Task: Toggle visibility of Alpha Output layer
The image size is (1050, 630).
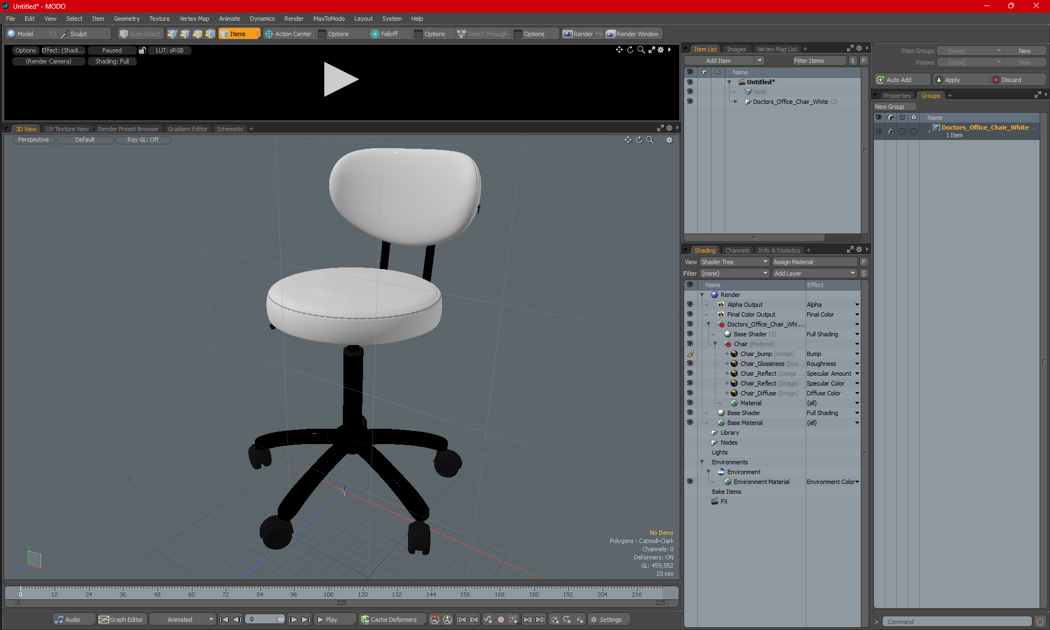Action: (690, 305)
